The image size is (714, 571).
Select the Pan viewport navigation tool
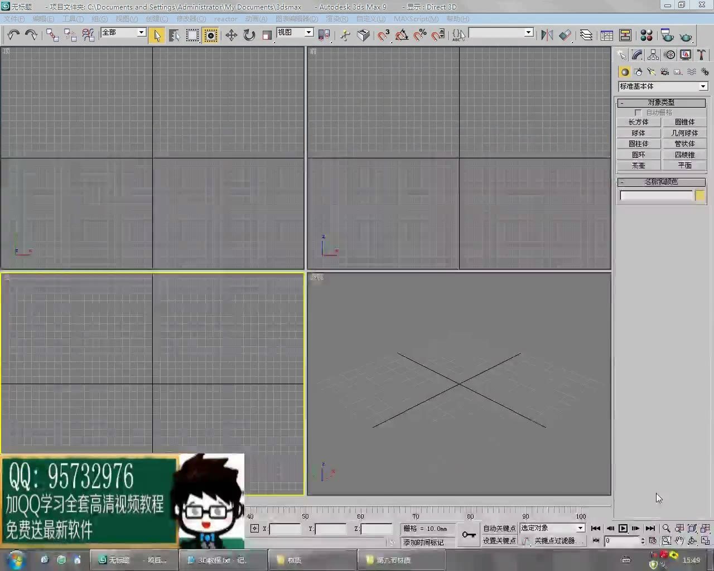[x=680, y=541]
